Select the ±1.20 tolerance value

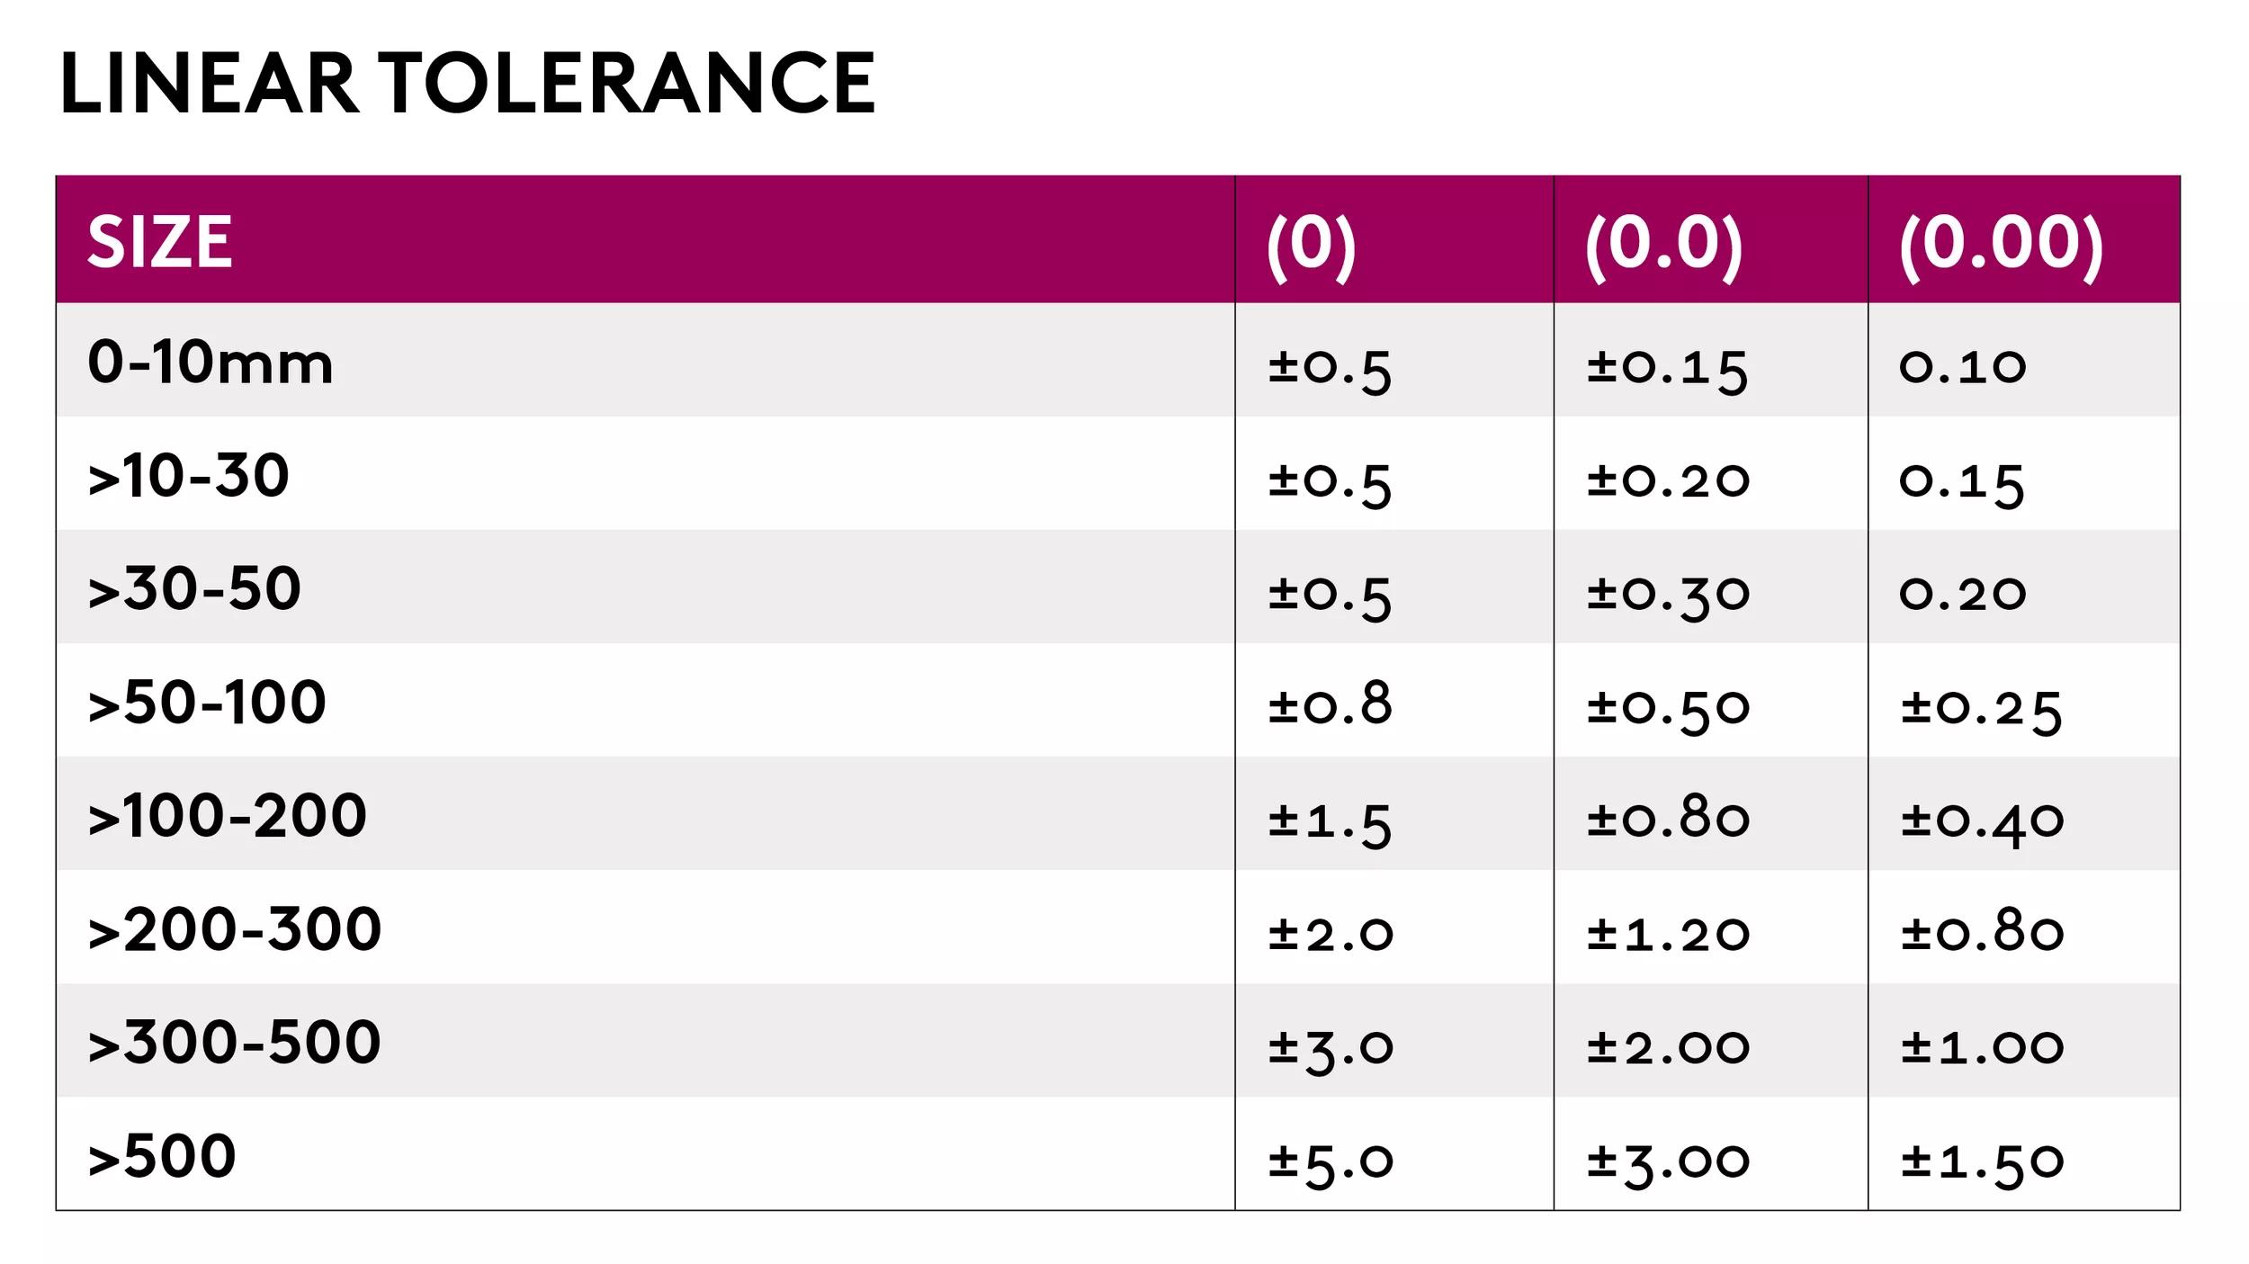point(1668,934)
